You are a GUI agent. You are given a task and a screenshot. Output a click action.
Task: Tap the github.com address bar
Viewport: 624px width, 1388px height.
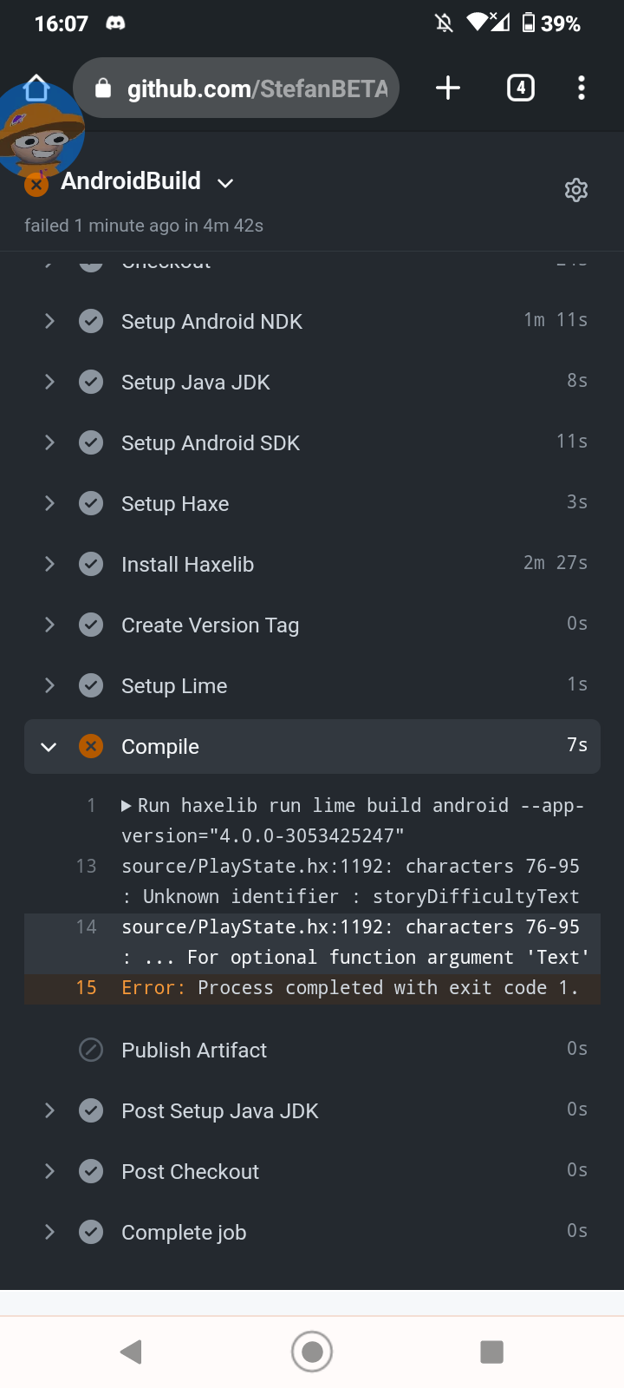click(x=243, y=87)
